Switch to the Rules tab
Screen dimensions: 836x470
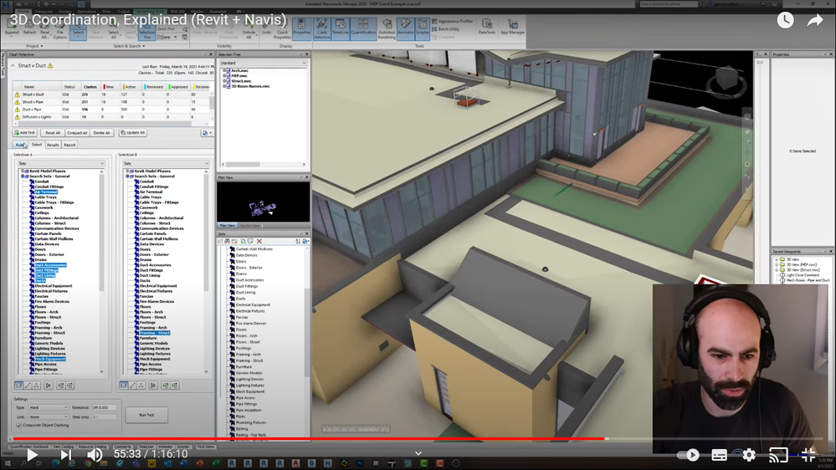[20, 145]
